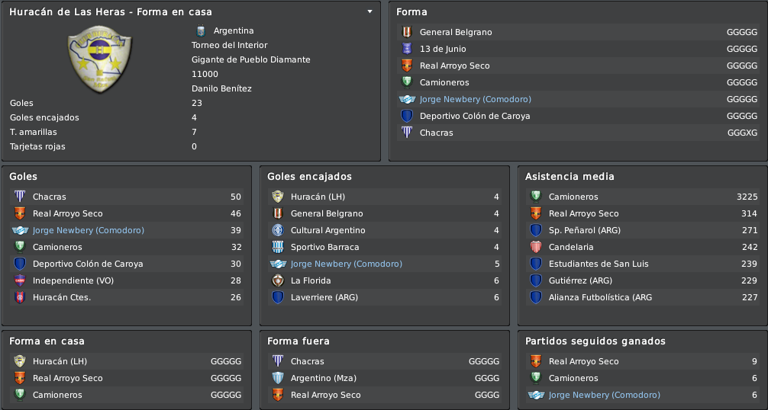This screenshot has width=768, height=410.
Task: Click La Florida club badge
Action: 278,280
